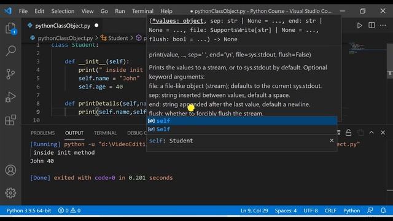This screenshot has width=393, height=221.
Task: Switch to the DEBUG CONSOLE tab
Action: [136, 133]
